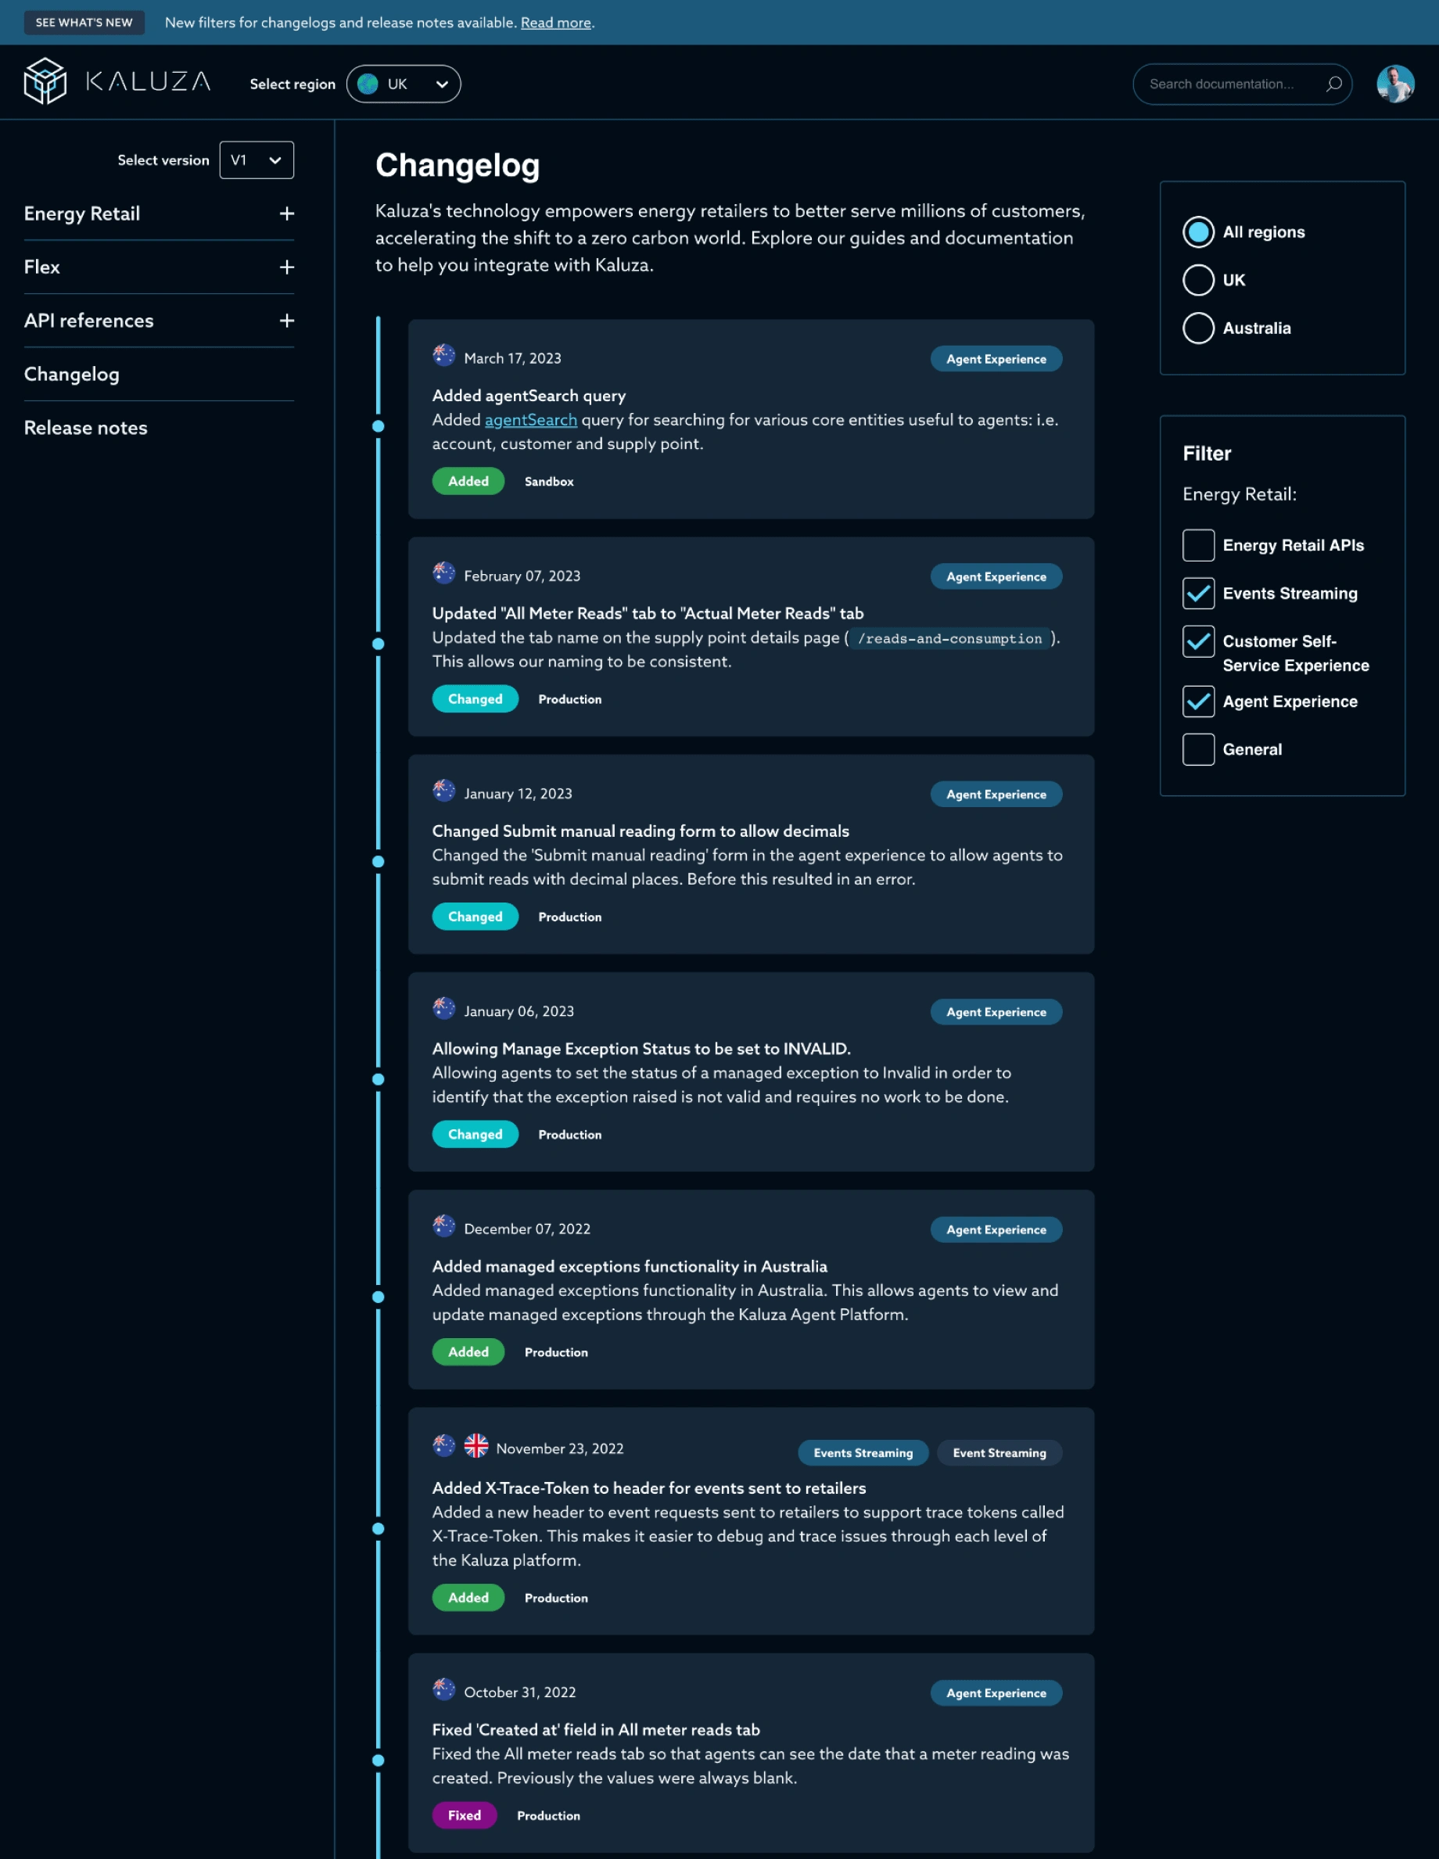Click Events Streaming tag on November 23 entry

[863, 1453]
